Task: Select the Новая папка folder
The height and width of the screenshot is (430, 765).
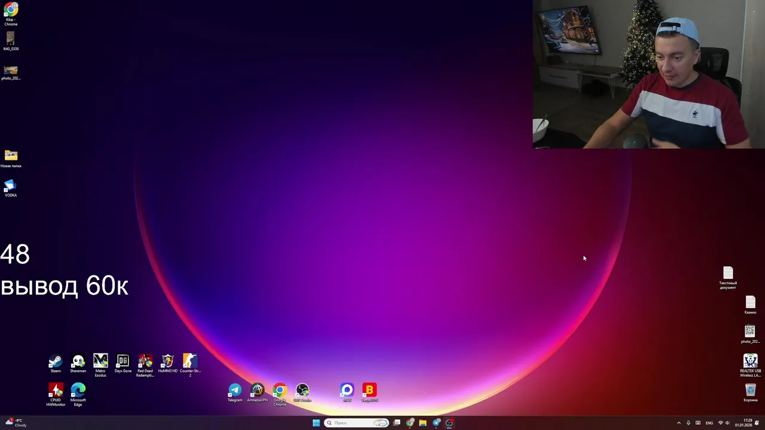Action: click(x=11, y=159)
